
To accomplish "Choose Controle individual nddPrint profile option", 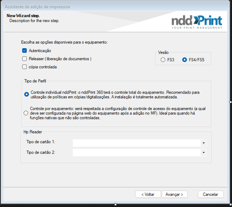I will click(27, 94).
